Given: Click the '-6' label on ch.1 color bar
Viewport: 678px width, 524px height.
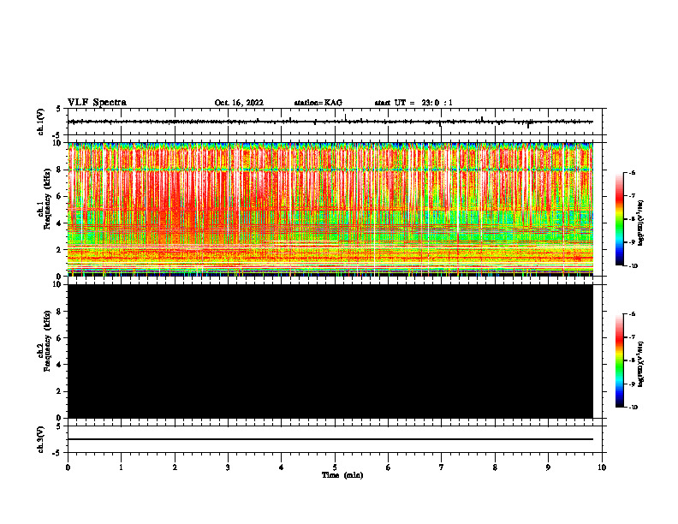Looking at the screenshot, I should tap(632, 172).
